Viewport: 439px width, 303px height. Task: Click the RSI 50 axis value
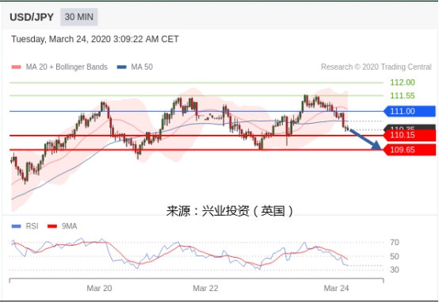point(395,256)
